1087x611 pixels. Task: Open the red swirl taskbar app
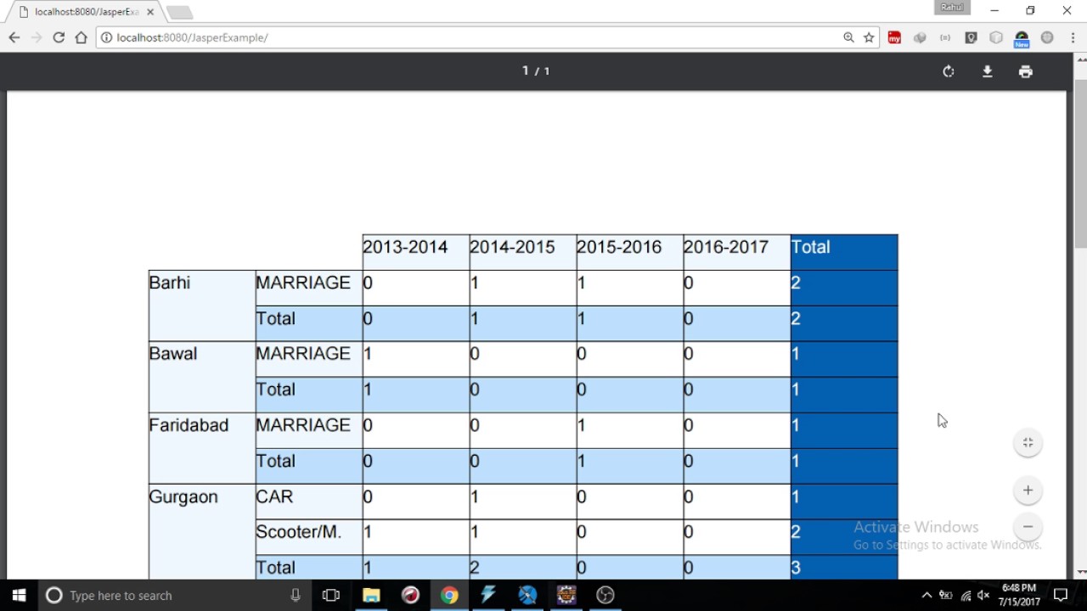pos(410,595)
